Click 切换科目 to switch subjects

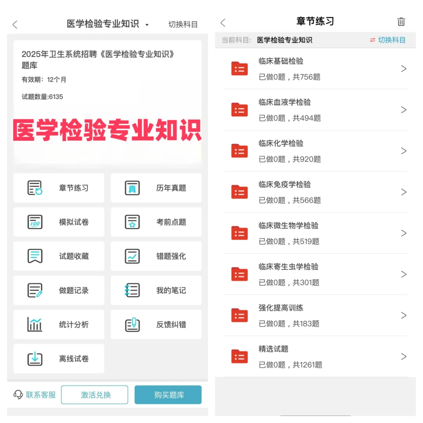click(x=183, y=24)
